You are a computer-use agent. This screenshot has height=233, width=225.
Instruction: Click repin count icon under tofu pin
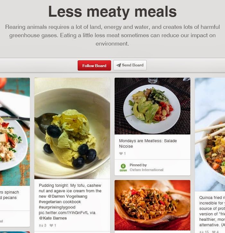(41, 225)
